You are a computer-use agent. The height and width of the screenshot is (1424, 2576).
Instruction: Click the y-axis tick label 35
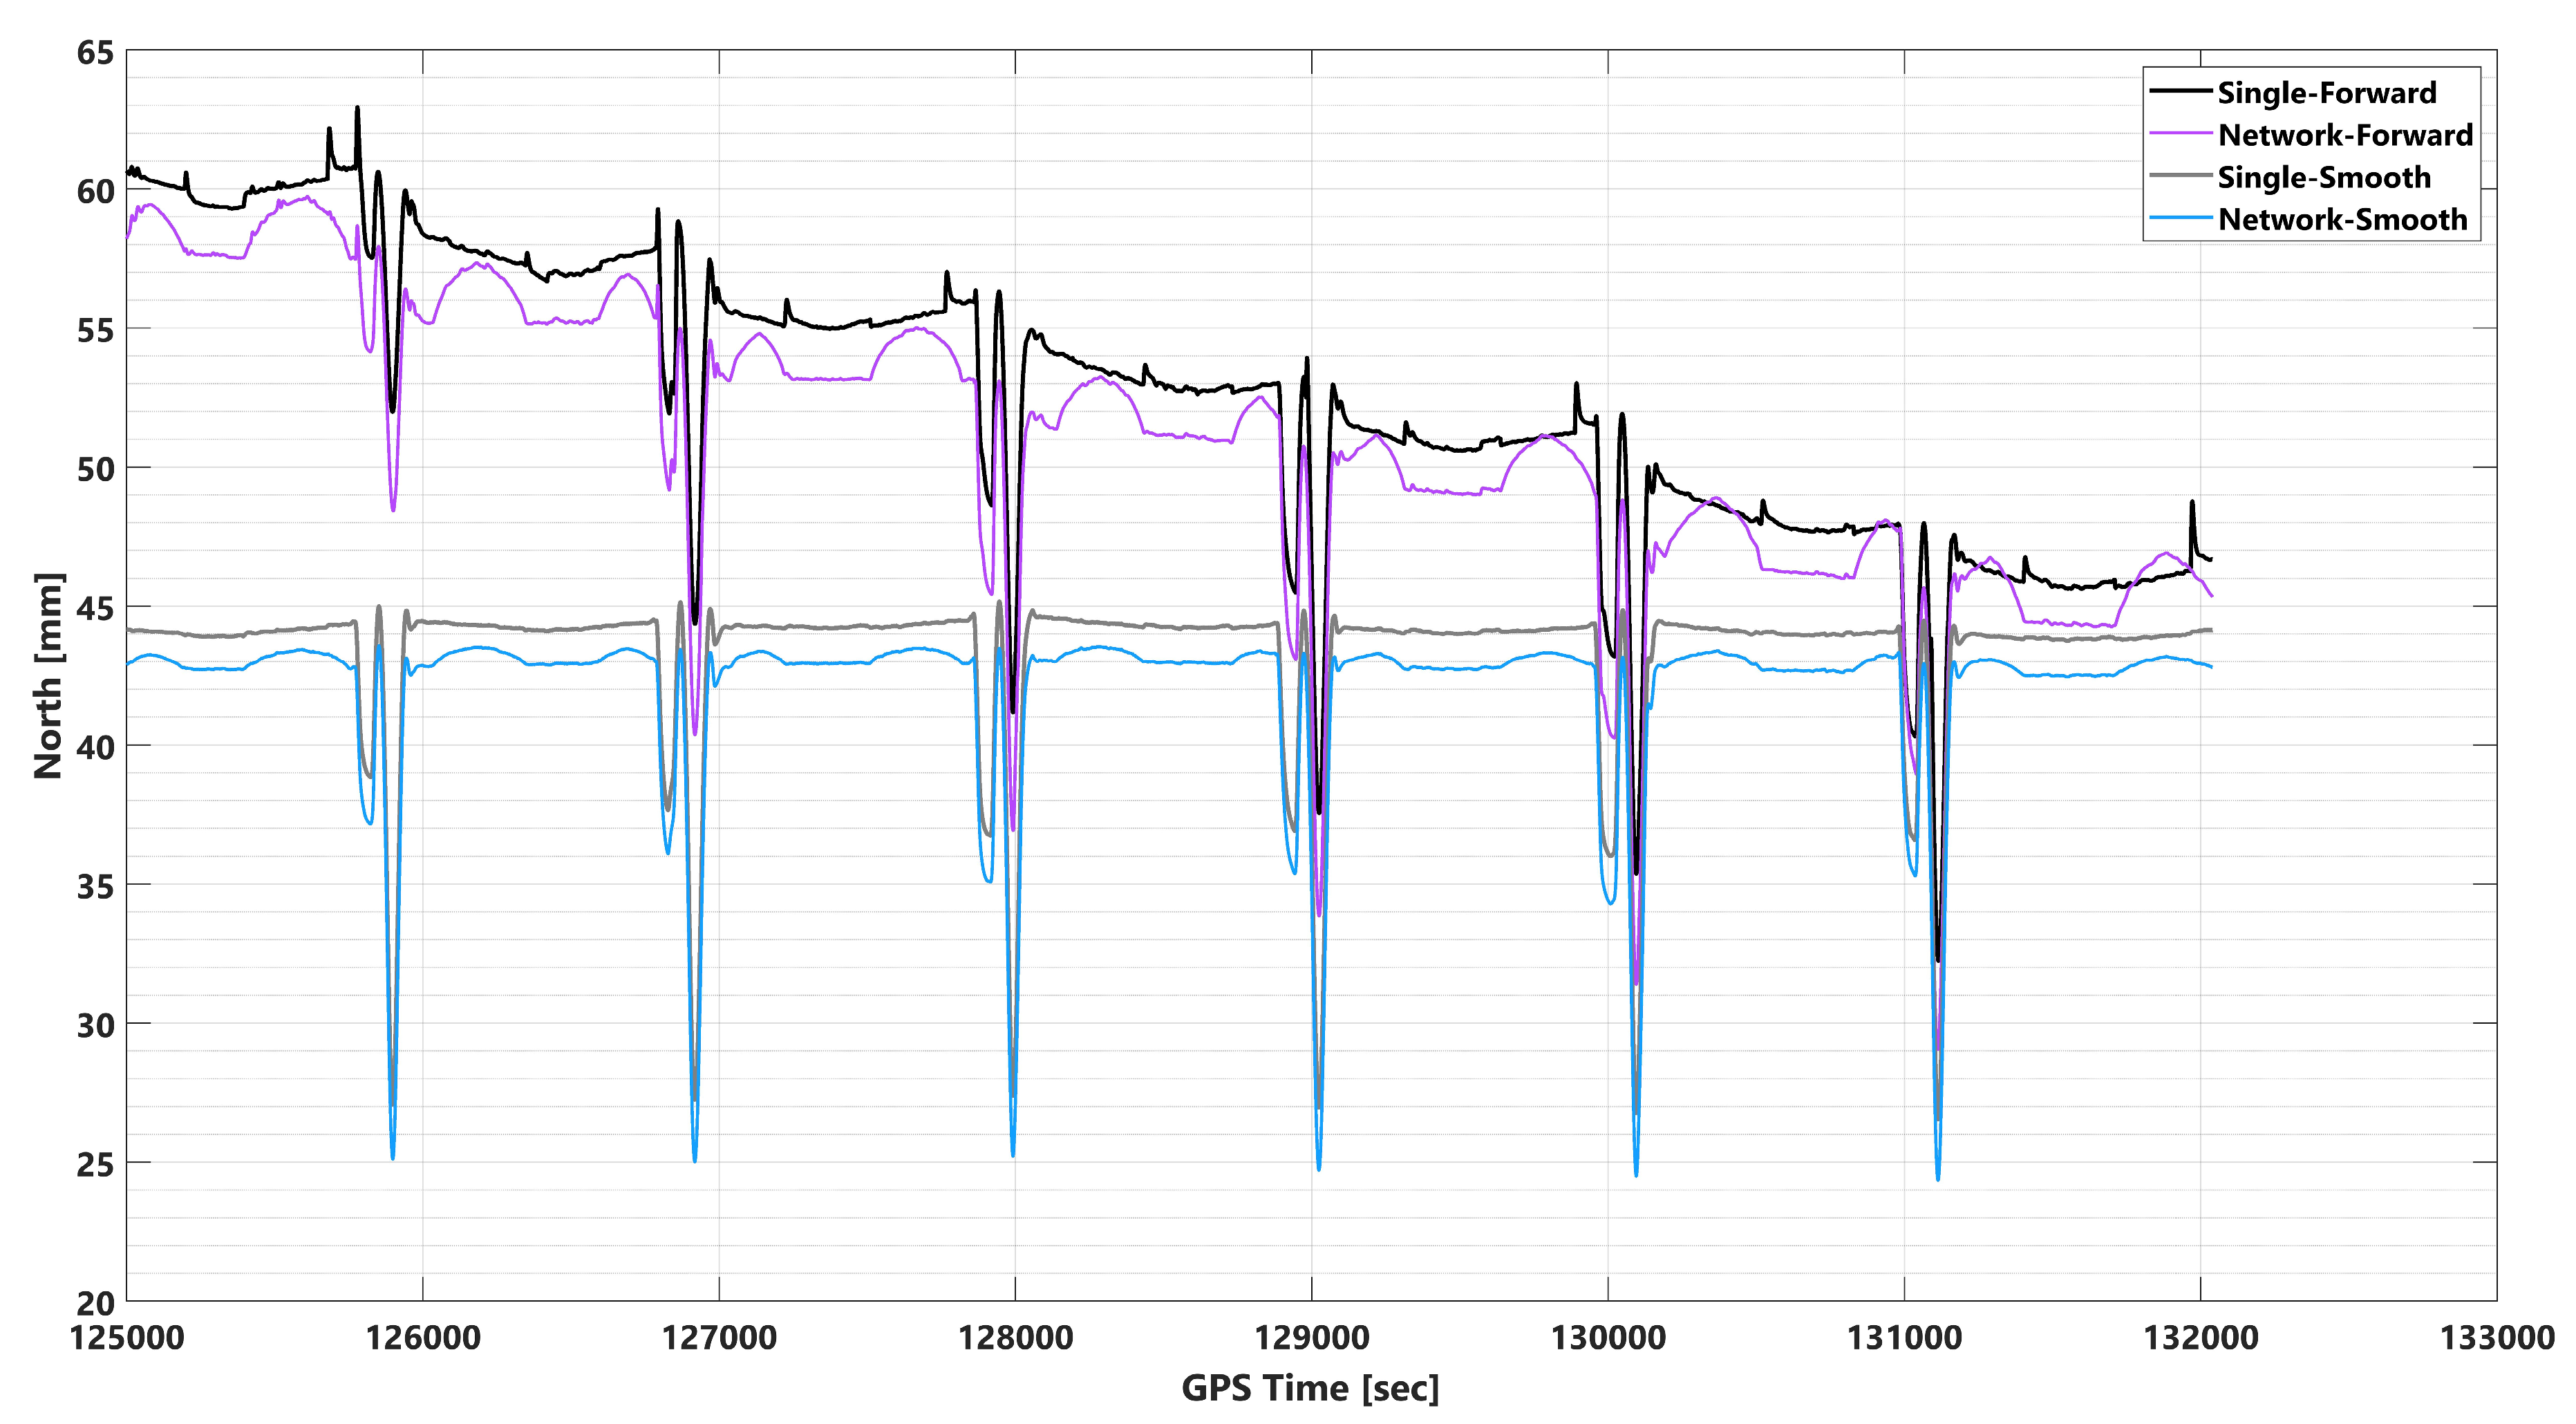[95, 886]
